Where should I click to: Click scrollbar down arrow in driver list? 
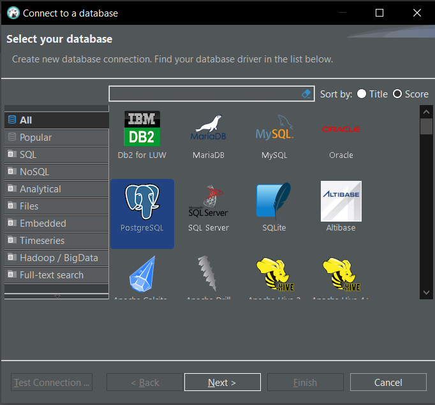click(426, 292)
